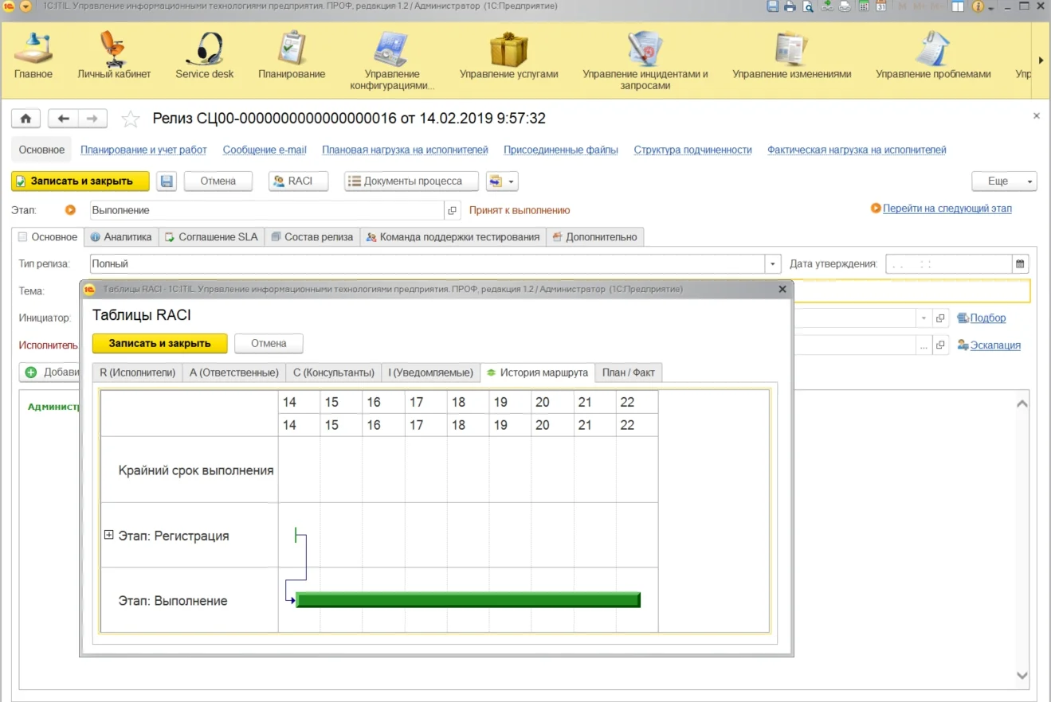The height and width of the screenshot is (702, 1051).
Task: Show more sections with the right arrow
Action: pos(1041,60)
